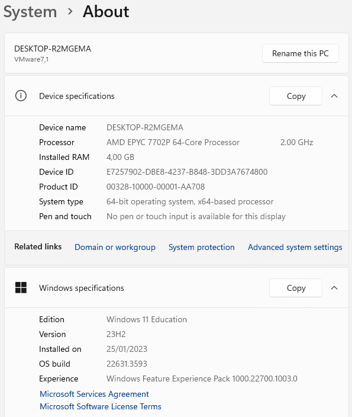Click the Product ID label
The width and height of the screenshot is (352, 417).
point(58,187)
